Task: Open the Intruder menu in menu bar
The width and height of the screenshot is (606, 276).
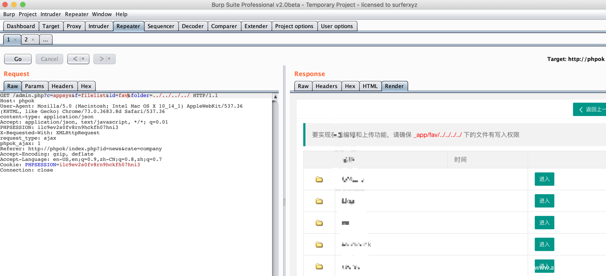Action: pos(51,14)
